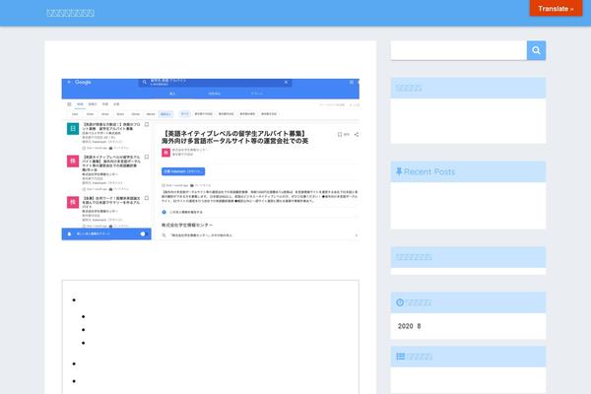Submit search with the magnifier button
This screenshot has width=591, height=394.
coord(537,50)
